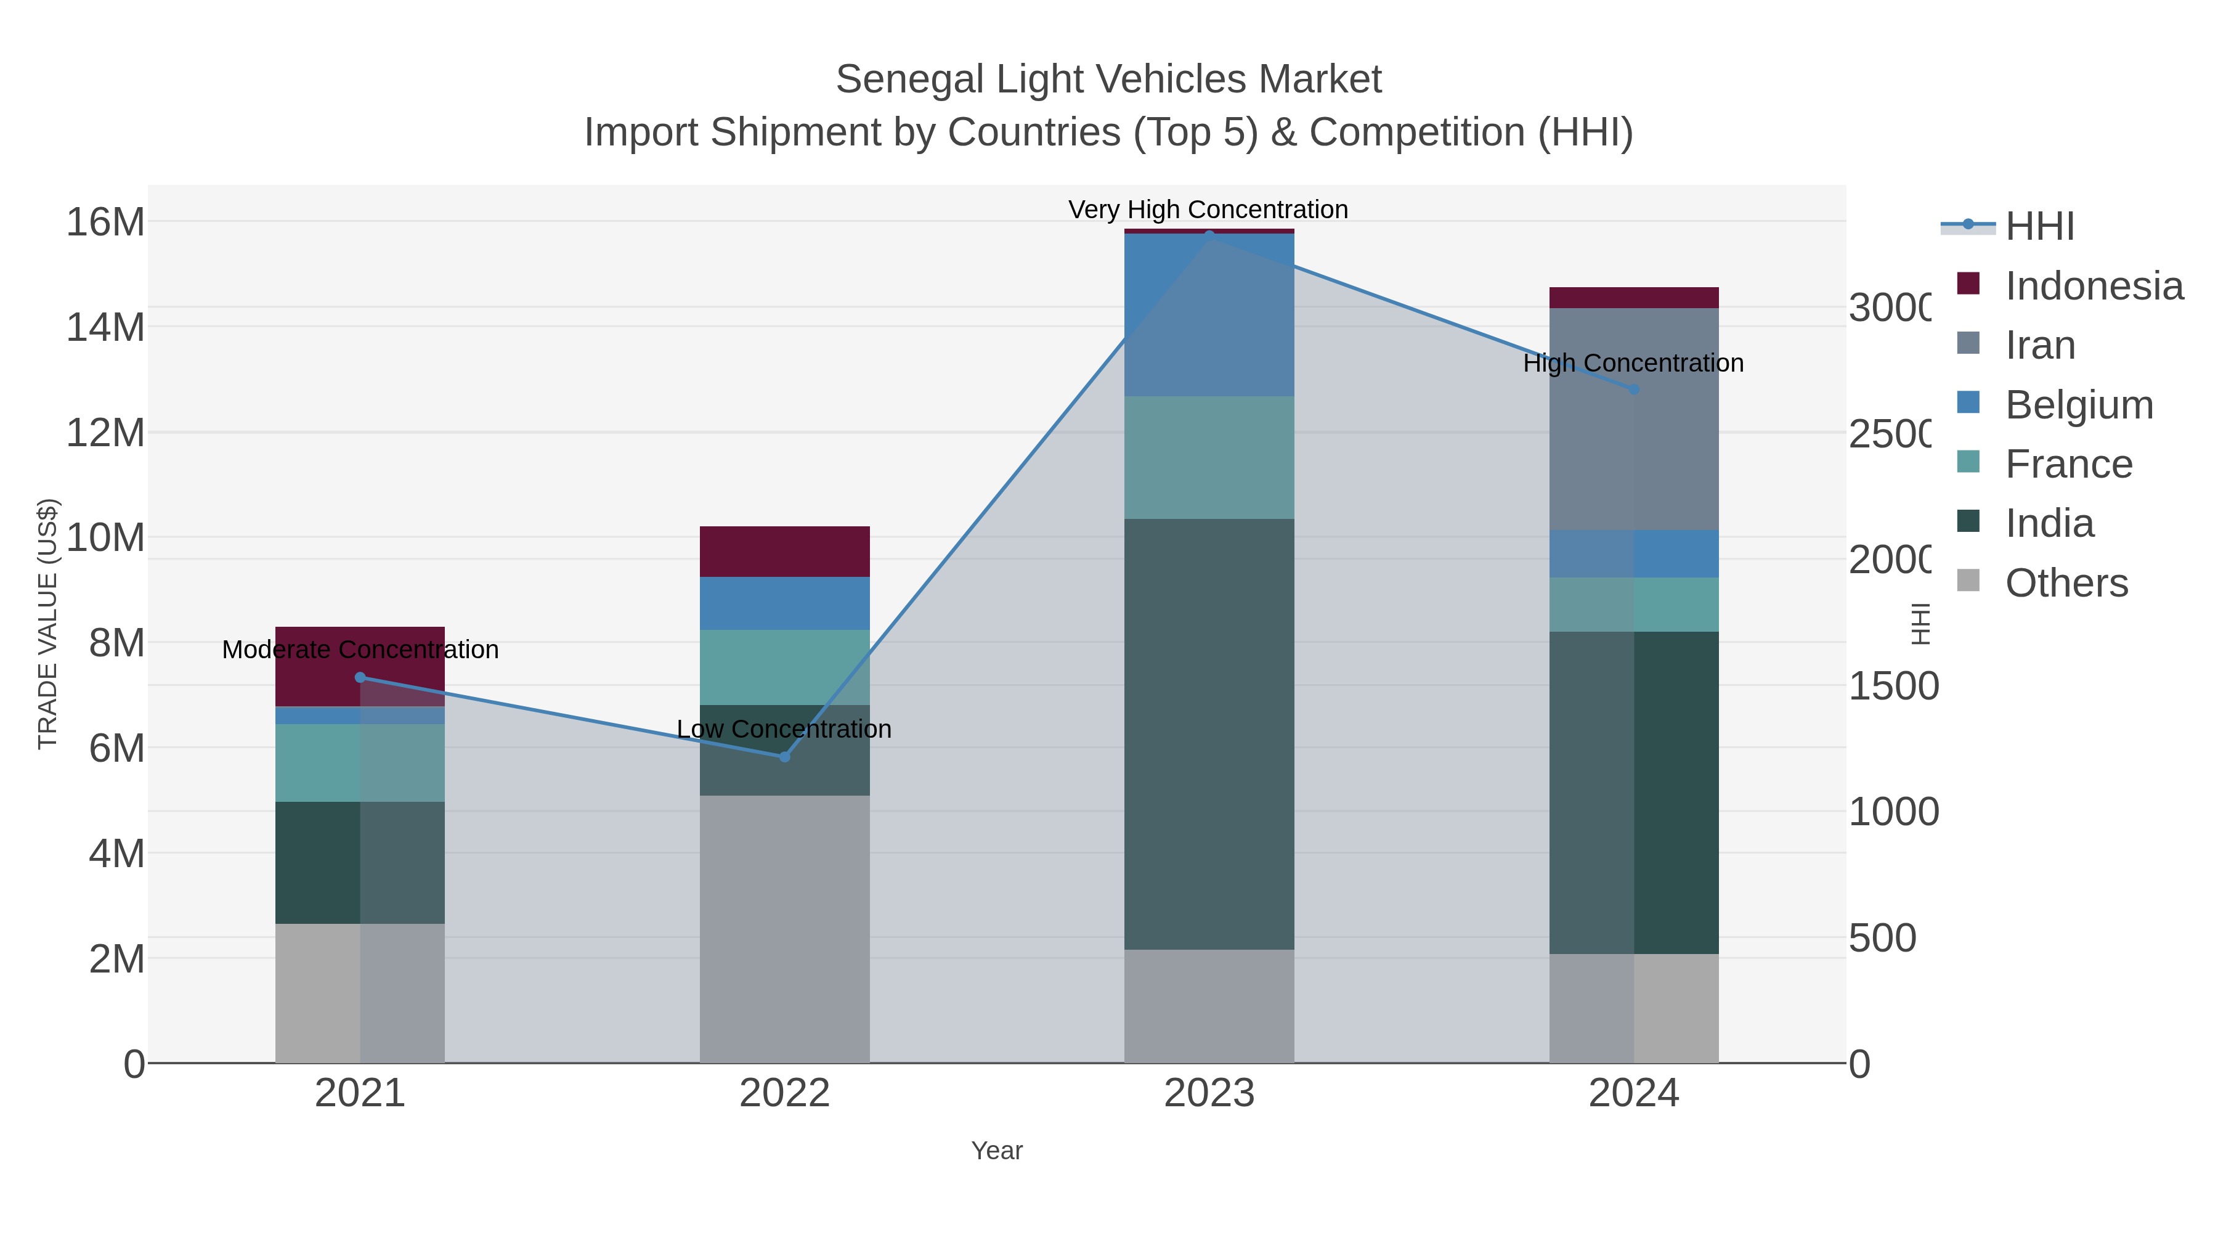Toggle the Others legend label
Viewport: 2218px width, 1248px height.
[2066, 583]
